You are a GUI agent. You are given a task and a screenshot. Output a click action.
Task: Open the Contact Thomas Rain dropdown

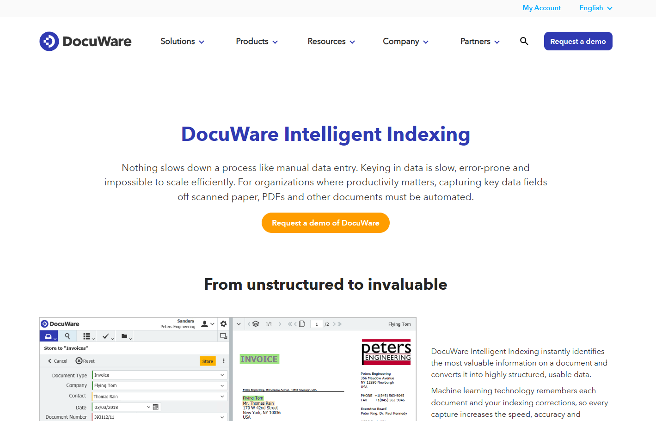coord(159,396)
